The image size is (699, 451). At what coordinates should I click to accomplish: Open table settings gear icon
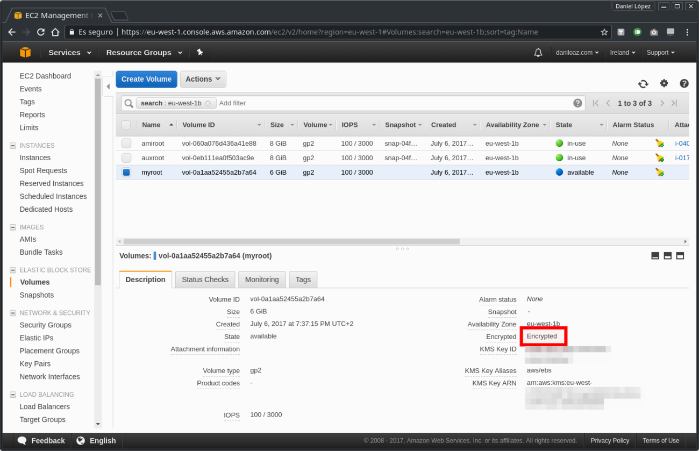[x=664, y=83]
